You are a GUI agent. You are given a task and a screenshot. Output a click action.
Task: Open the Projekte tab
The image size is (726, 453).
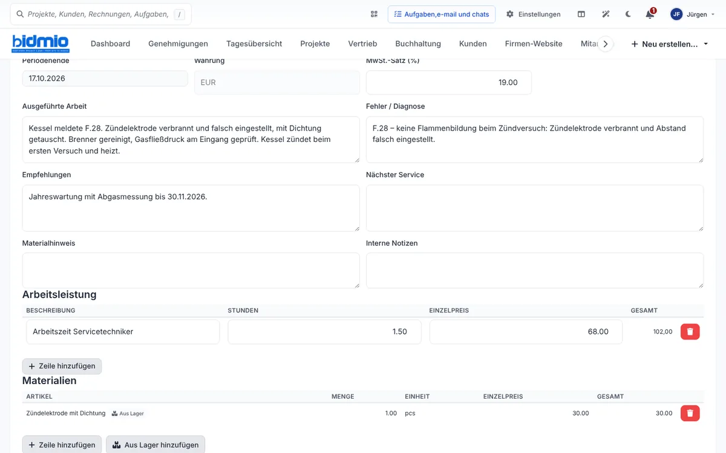(x=315, y=43)
